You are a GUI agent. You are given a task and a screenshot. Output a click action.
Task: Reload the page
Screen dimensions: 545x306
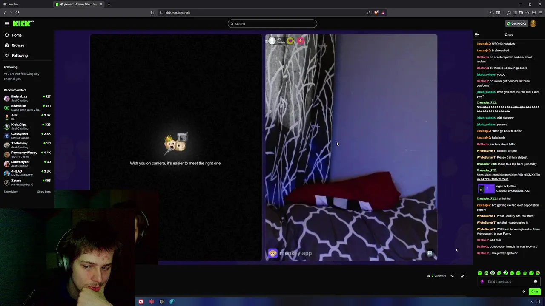[x=17, y=13]
